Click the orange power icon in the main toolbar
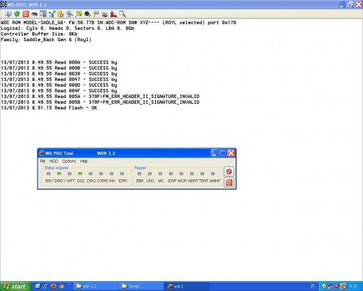 (x=26, y=14)
